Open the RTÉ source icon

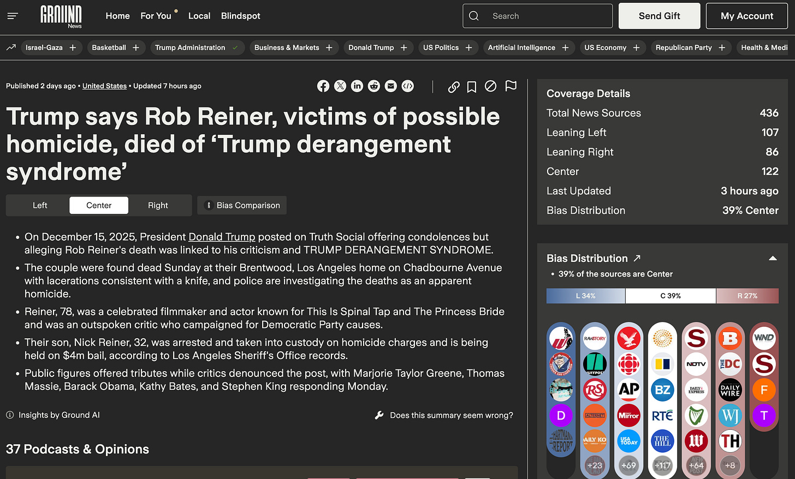point(662,415)
